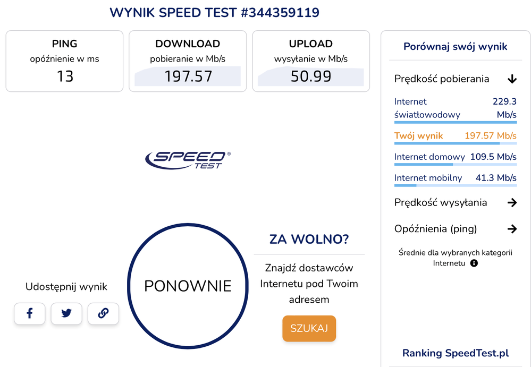Open Ranking SpeedTest.pl link
Screen dimensions: 531x367
[x=456, y=353]
